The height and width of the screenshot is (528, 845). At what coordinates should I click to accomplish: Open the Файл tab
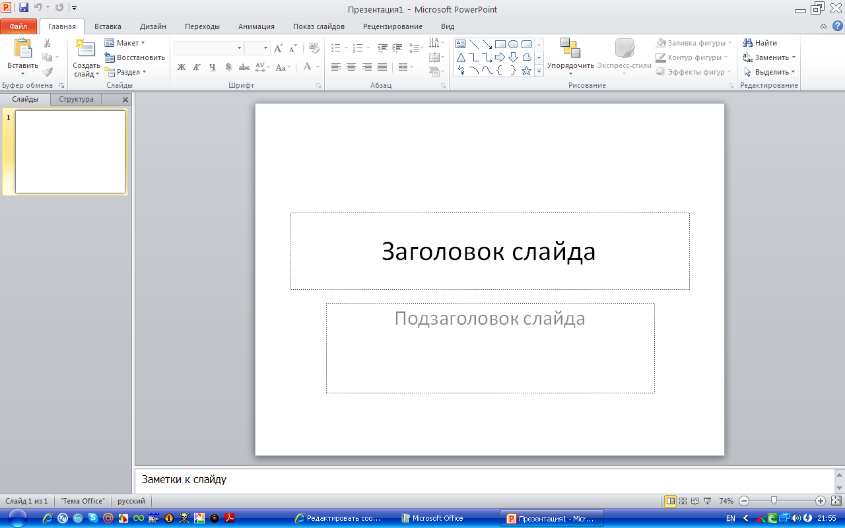tap(18, 26)
